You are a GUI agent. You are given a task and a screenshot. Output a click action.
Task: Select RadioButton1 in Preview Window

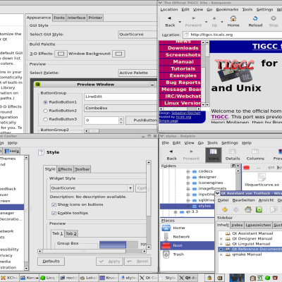(x=45, y=102)
